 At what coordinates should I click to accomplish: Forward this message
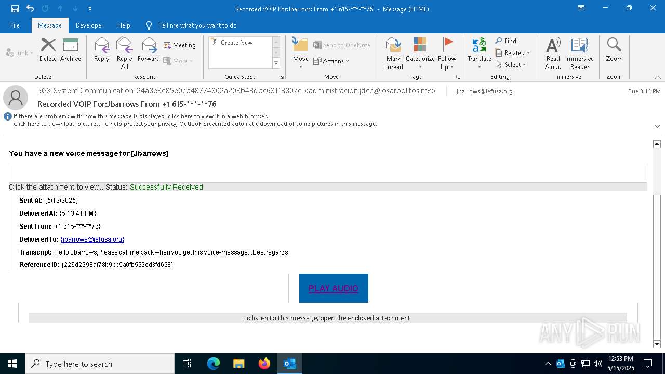click(149, 50)
